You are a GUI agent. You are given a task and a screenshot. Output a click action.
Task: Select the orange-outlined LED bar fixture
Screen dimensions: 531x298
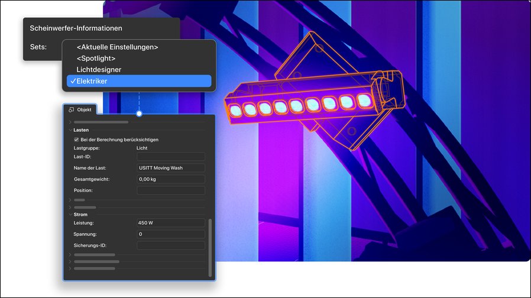[315, 98]
